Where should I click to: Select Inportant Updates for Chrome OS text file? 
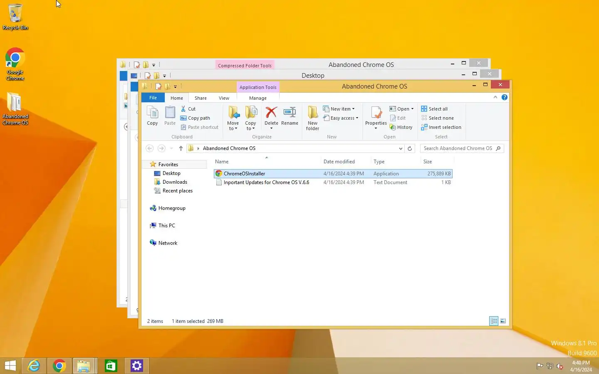tap(333, 182)
